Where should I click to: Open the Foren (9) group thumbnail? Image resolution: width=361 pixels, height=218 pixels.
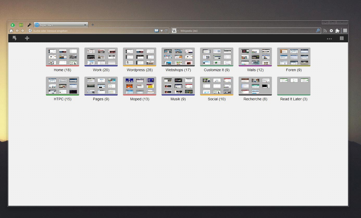click(x=294, y=57)
